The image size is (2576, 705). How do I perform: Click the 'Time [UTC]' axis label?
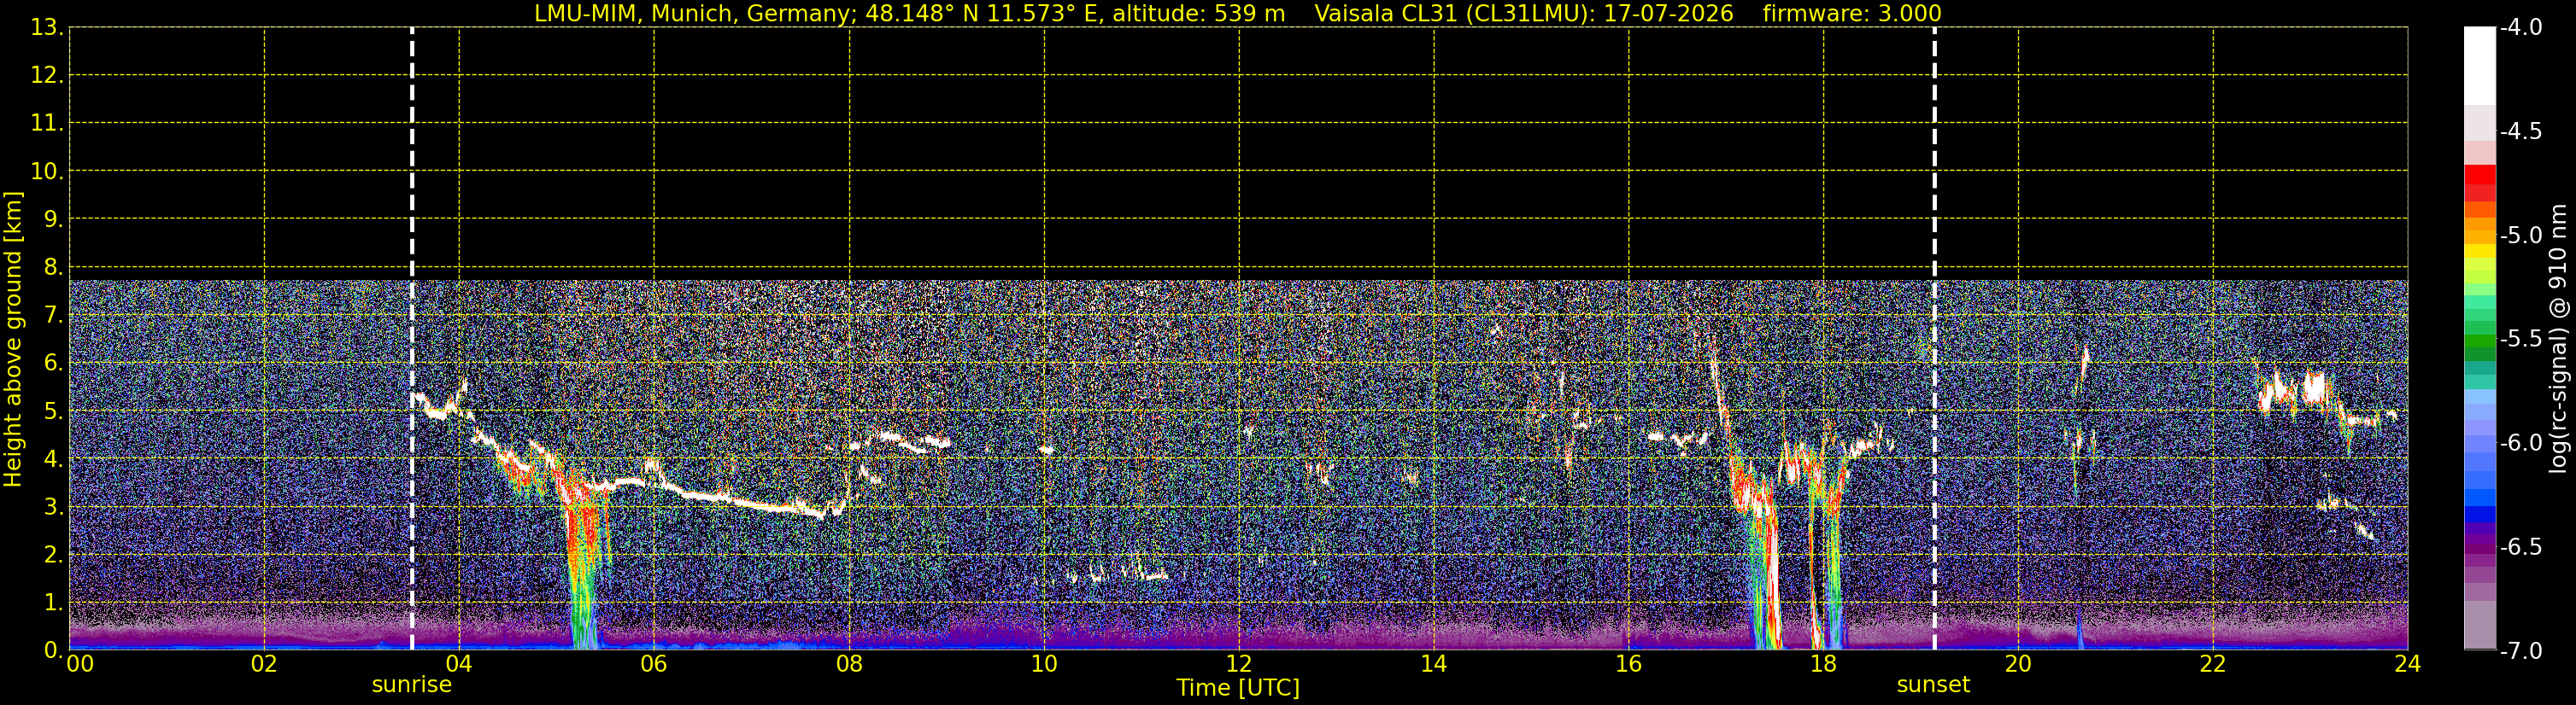(1238, 688)
